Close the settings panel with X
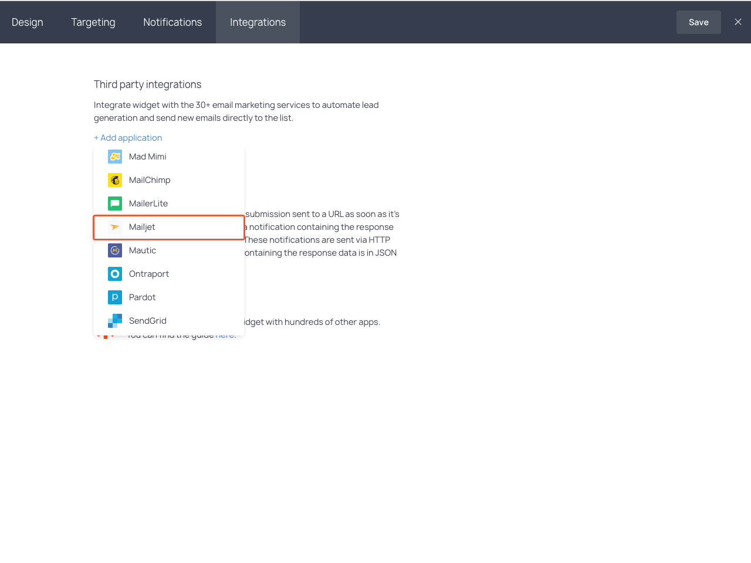This screenshot has width=751, height=563. coord(738,22)
